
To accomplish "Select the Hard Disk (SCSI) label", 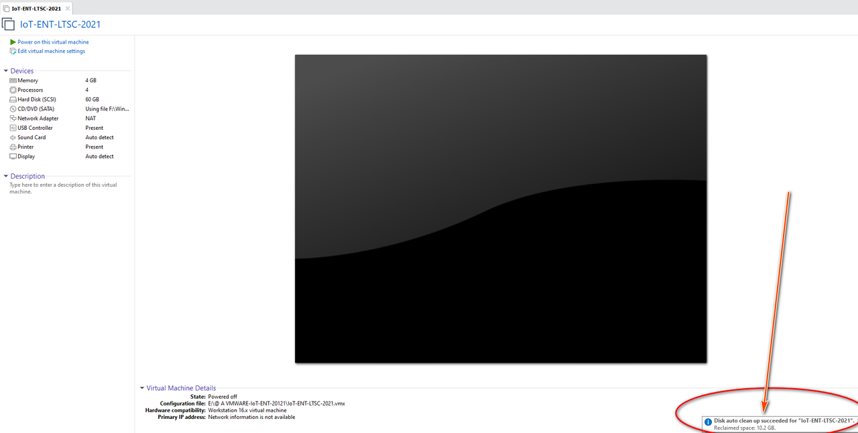I will point(37,99).
